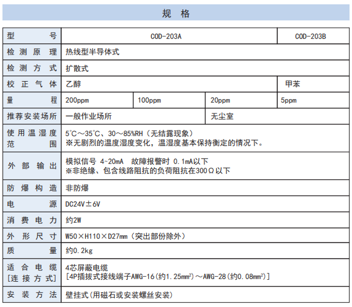Click the 200ppm range cell

97,100
